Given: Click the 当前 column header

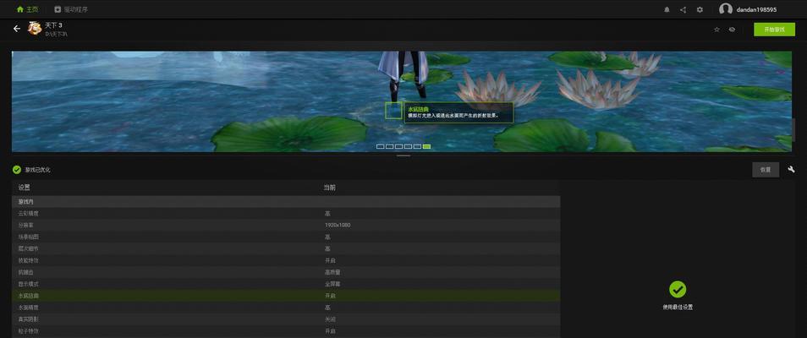Looking at the screenshot, I should [329, 188].
